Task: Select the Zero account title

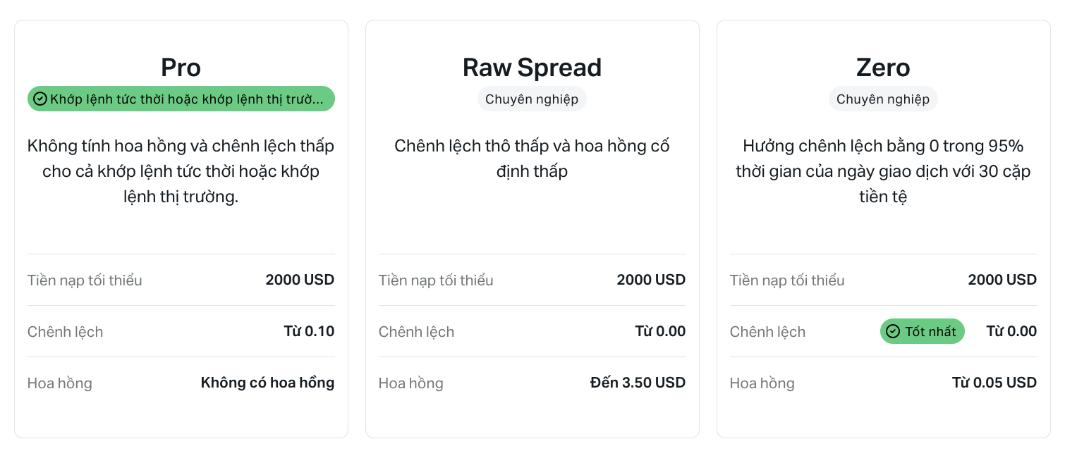Action: tap(883, 68)
